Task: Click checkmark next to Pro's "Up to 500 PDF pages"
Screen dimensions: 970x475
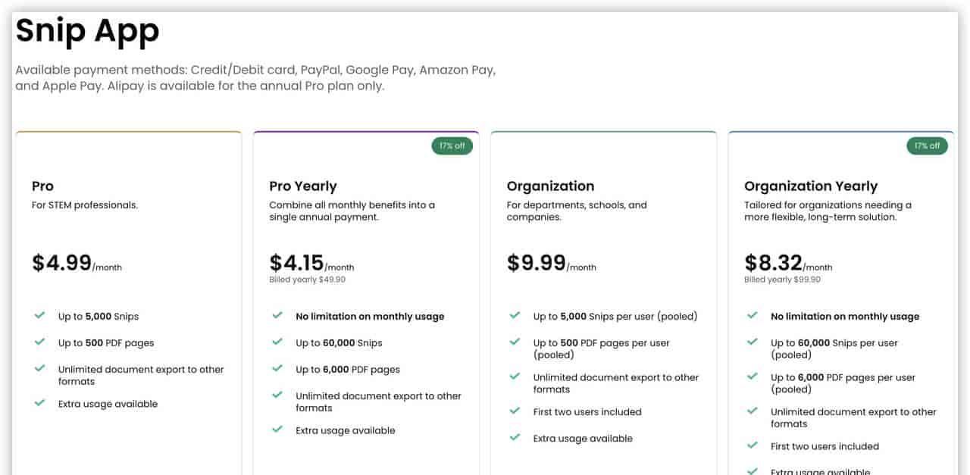Action: [x=39, y=342]
